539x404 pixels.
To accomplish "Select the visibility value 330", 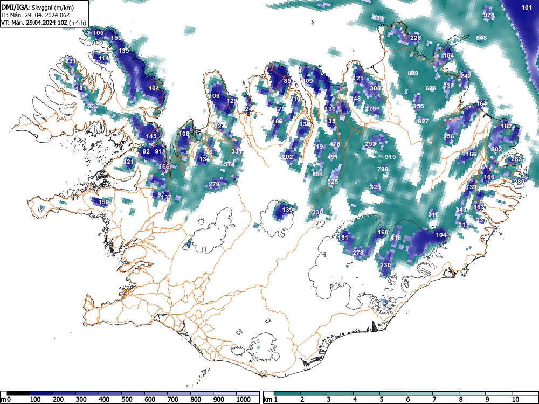I will point(317,212).
